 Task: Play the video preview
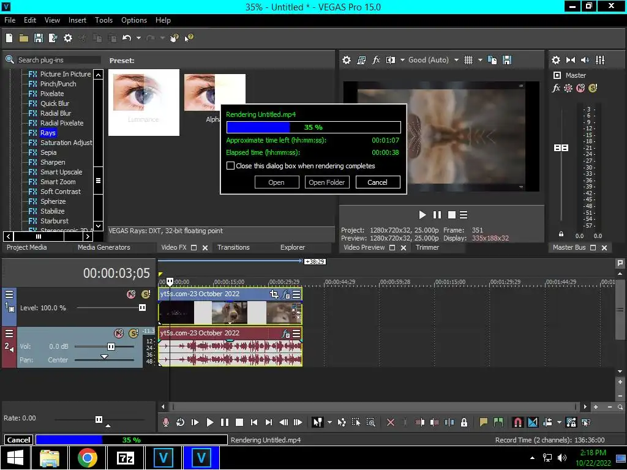422,215
